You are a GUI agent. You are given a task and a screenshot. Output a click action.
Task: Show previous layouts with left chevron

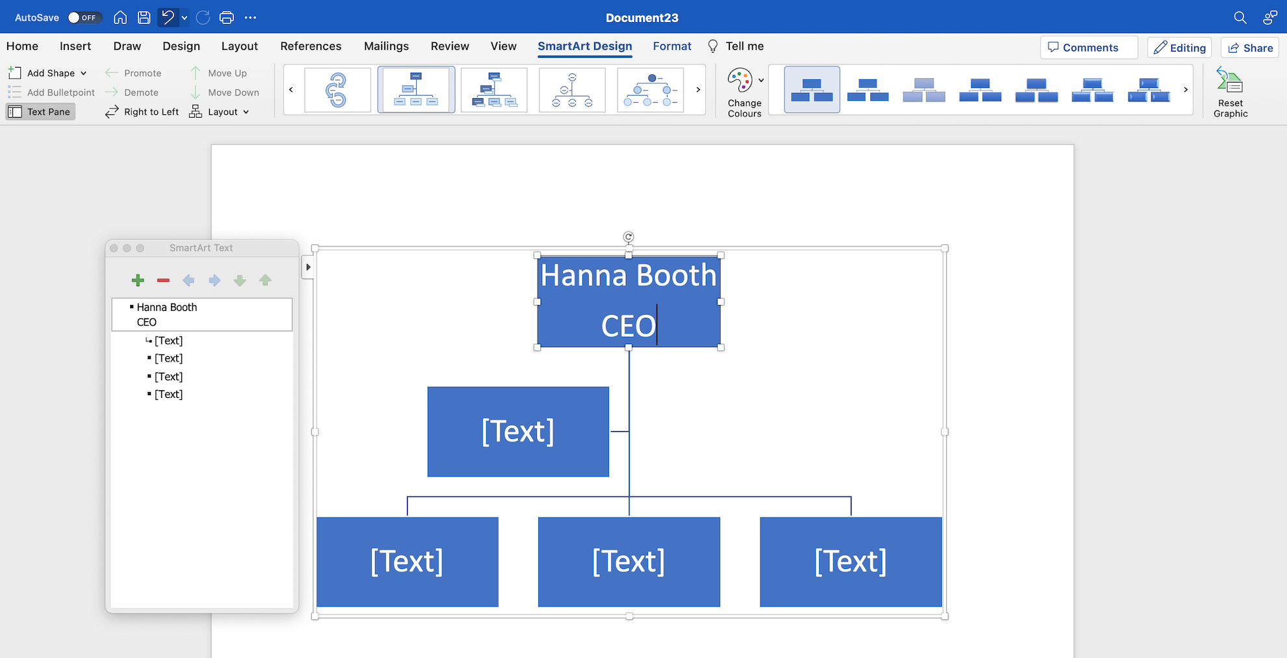point(291,90)
